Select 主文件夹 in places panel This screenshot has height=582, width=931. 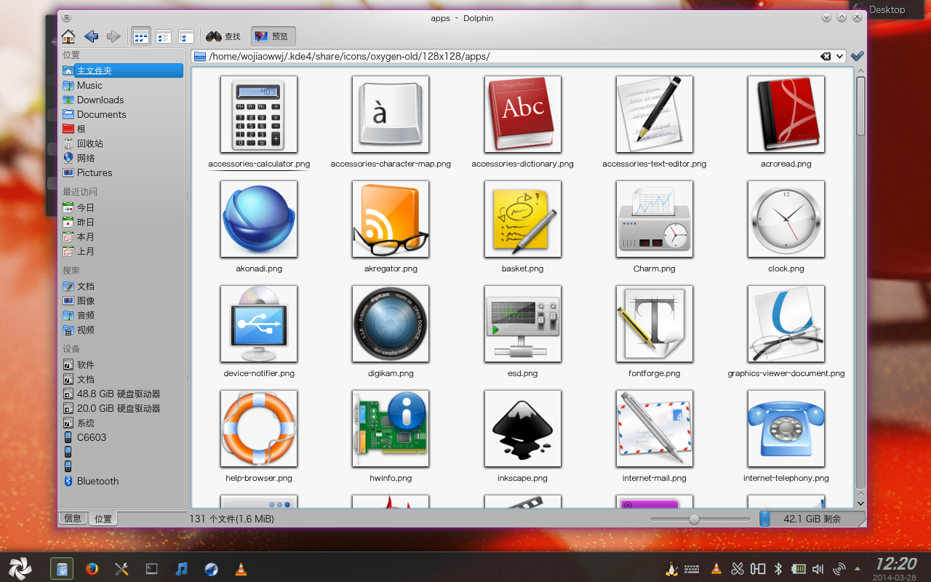pos(122,71)
